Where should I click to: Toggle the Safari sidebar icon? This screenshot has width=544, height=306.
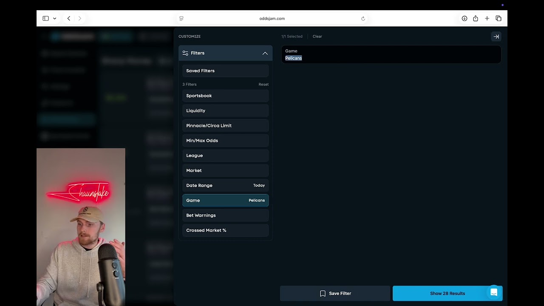point(45,18)
